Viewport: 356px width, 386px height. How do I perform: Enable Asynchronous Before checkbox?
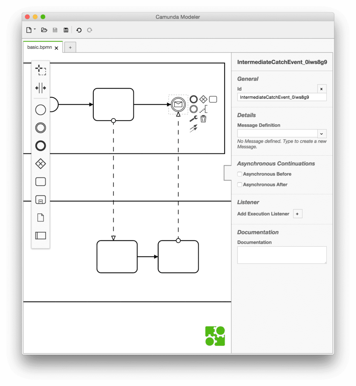pos(240,174)
